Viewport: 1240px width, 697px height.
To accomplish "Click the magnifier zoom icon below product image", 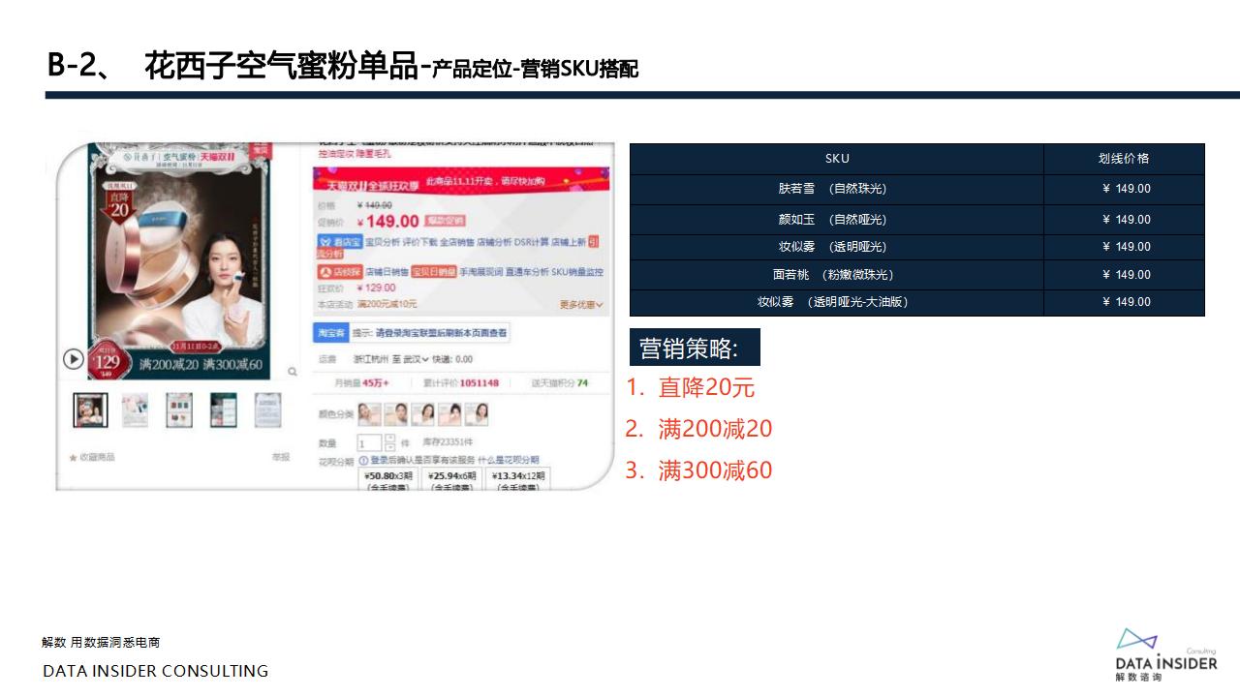I will pos(294,370).
